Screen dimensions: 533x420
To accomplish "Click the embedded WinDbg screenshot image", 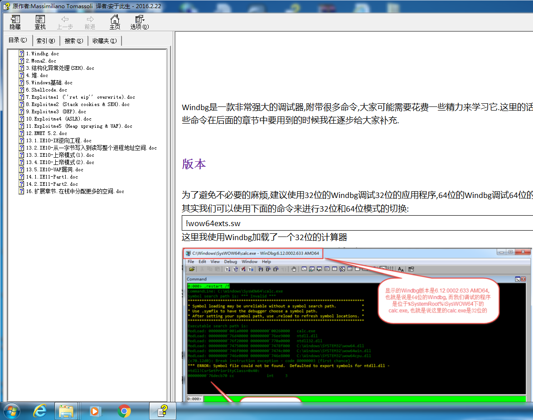I will tap(358, 325).
